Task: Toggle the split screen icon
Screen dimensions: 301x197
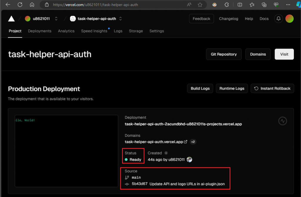Action: (x=240, y=5)
